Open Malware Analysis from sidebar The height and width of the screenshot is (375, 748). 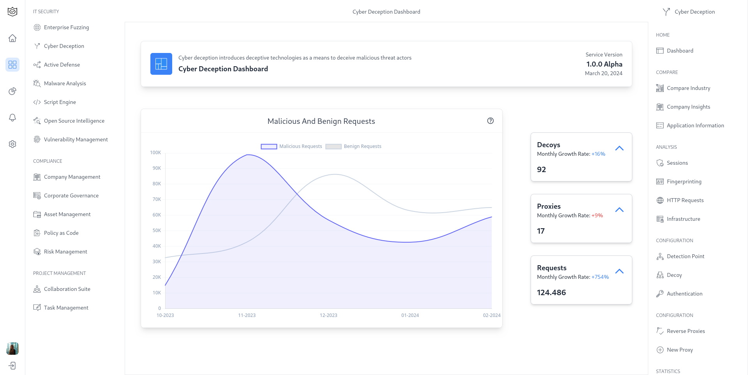[x=65, y=83]
